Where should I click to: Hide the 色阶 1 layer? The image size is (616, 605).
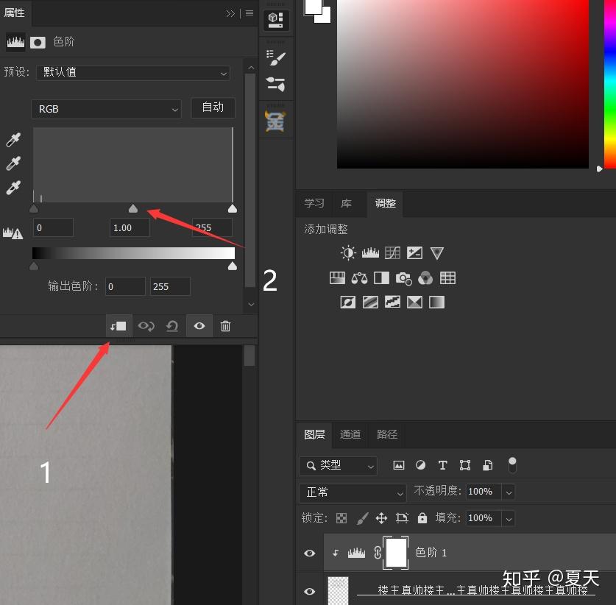(x=310, y=553)
